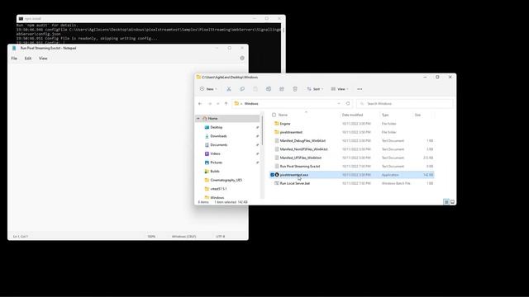Select the Documents item in navigation pane

(x=218, y=145)
